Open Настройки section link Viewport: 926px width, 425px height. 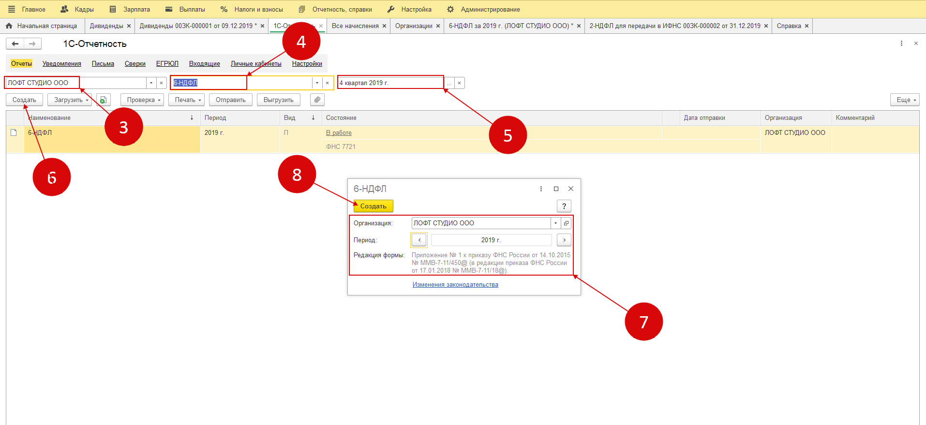pyautogui.click(x=307, y=63)
